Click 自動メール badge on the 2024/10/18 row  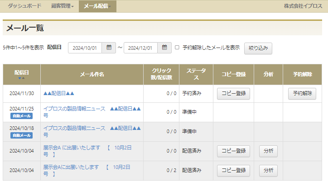22,135
